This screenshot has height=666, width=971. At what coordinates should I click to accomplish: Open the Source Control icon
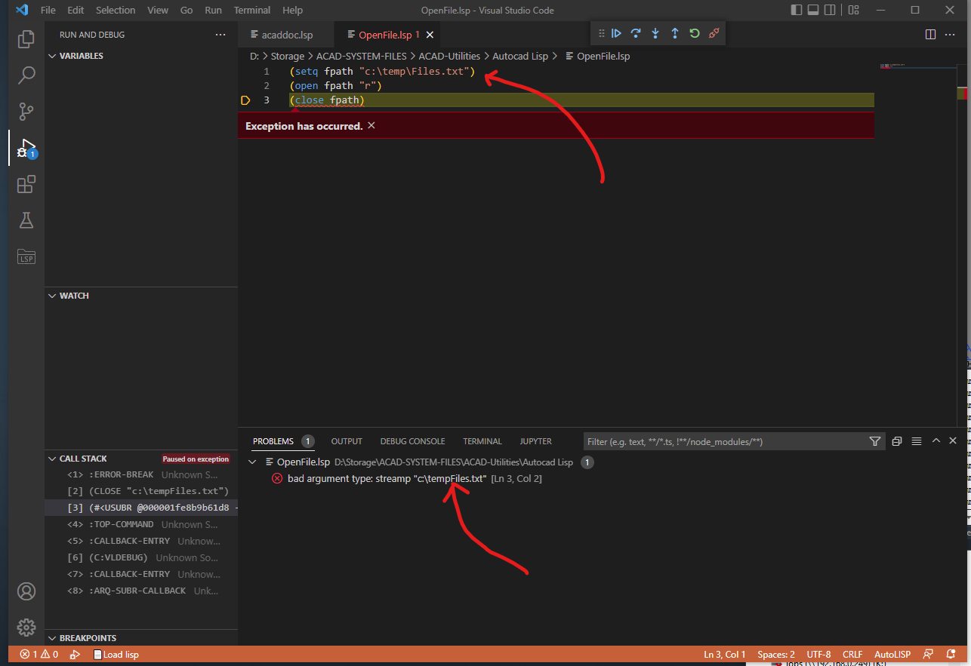(26, 112)
